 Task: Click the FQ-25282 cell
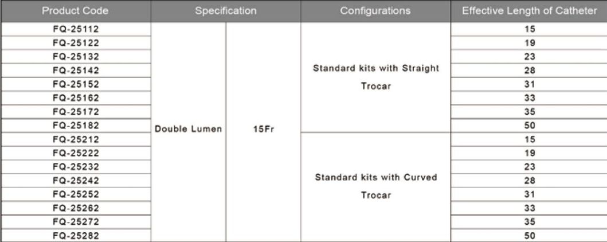pos(75,235)
